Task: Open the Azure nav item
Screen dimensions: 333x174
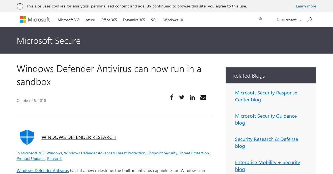Action: [90, 20]
